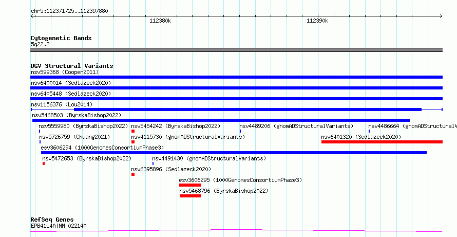
Task: Click the chr5:112371725..112397880 coordinates text
Action: (69, 11)
